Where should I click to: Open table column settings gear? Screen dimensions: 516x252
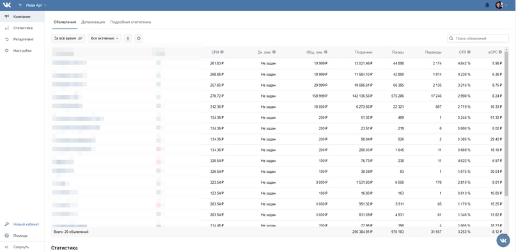pos(139,38)
